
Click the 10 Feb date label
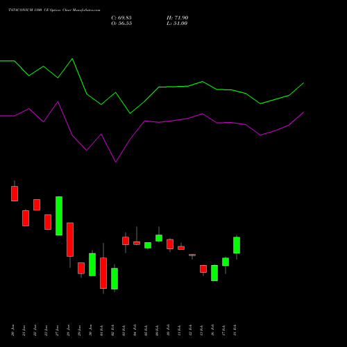pyautogui.click(x=168, y=330)
